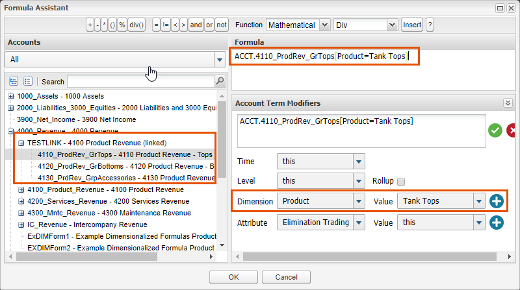This screenshot has height=290, width=520.
Task: Click the 'or' logical operator button
Action: [x=209, y=25]
